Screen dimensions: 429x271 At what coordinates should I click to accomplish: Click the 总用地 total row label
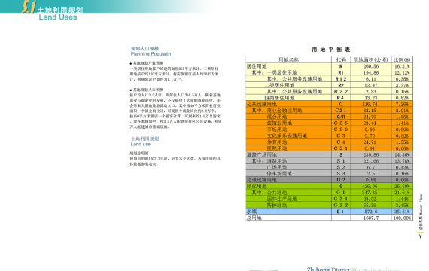click(254, 218)
